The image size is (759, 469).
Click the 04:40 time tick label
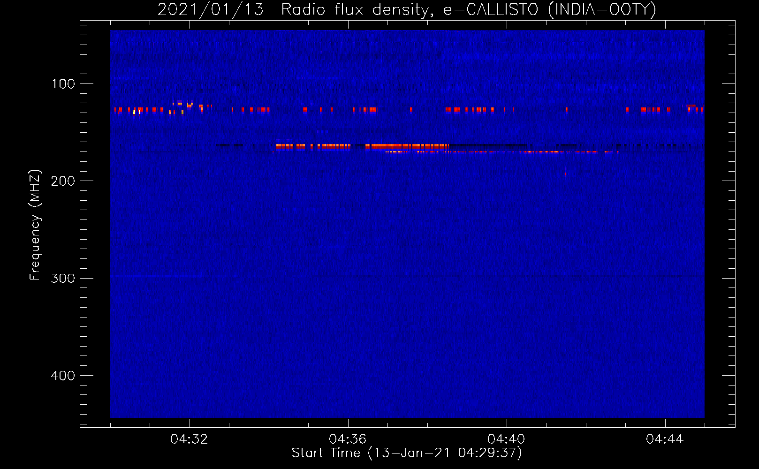(506, 439)
